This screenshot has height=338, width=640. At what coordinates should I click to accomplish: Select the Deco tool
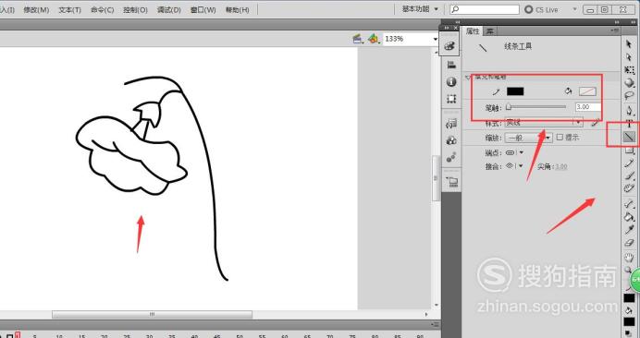click(x=629, y=188)
